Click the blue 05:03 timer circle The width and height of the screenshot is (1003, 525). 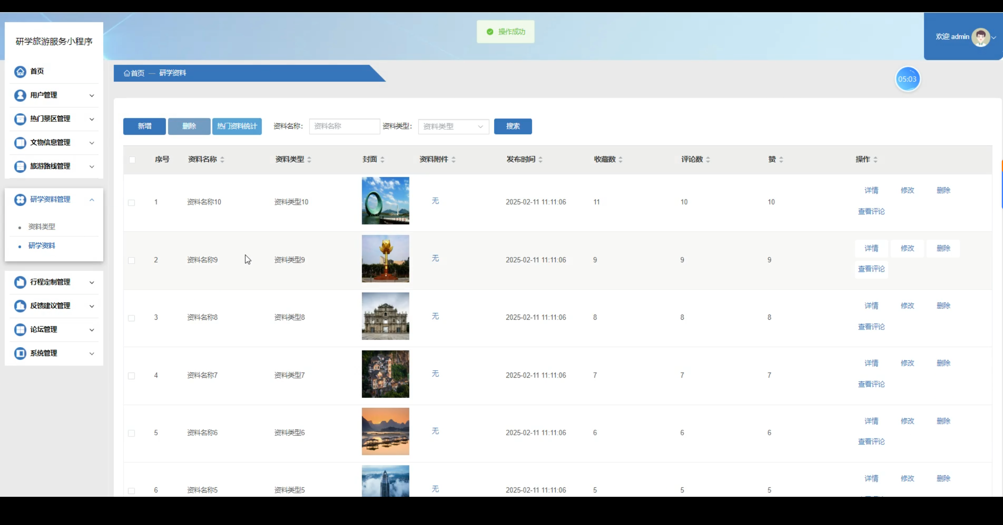[907, 79]
